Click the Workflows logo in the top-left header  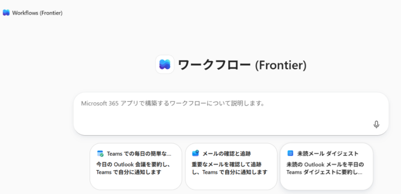[6, 13]
